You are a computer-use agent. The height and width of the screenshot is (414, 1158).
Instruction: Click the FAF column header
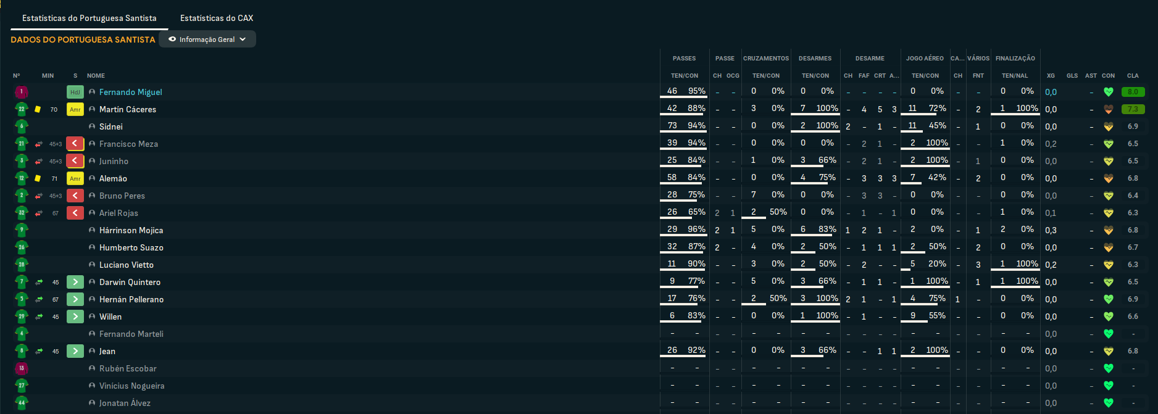point(864,76)
